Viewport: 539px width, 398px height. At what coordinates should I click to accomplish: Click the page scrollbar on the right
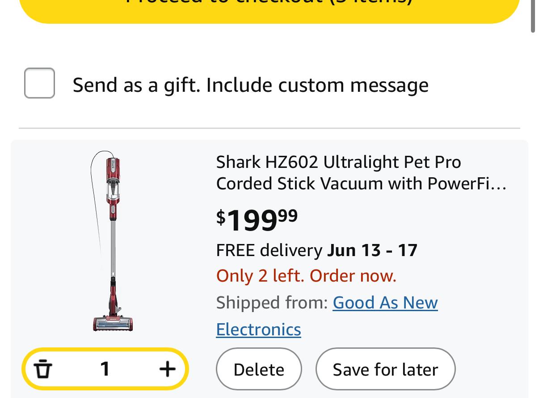pos(533,16)
